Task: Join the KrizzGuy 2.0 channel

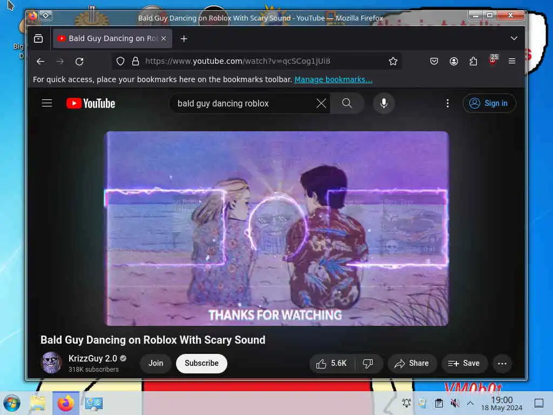Action: click(156, 364)
